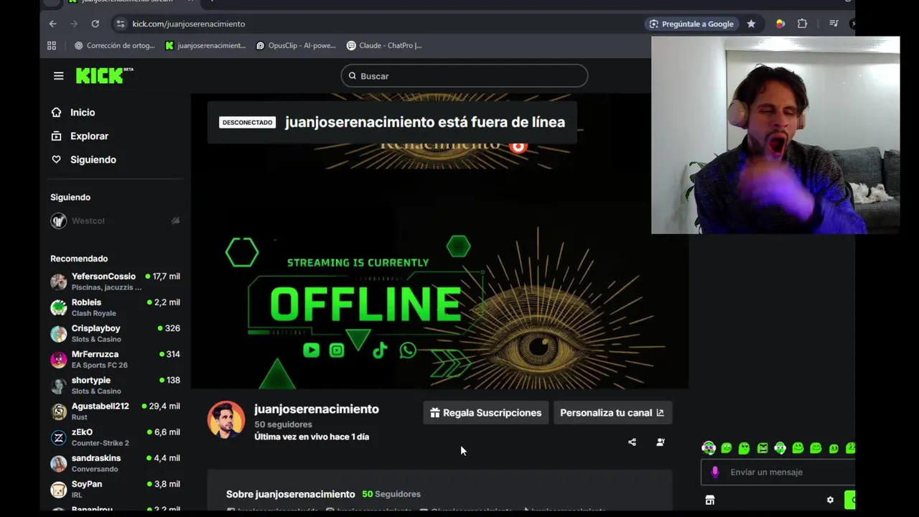
Task: Select the first headphone emote in chat
Action: pos(709,448)
